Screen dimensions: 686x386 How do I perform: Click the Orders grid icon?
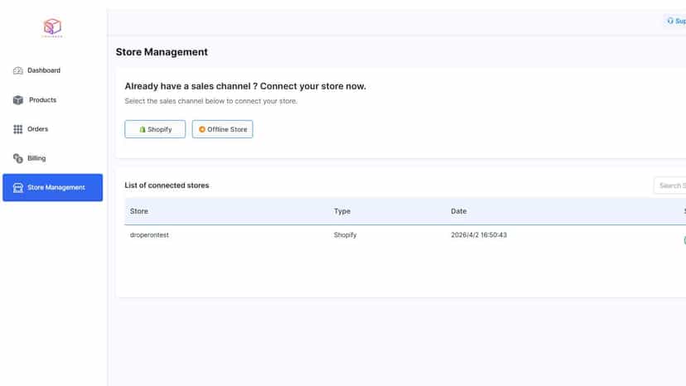click(18, 129)
